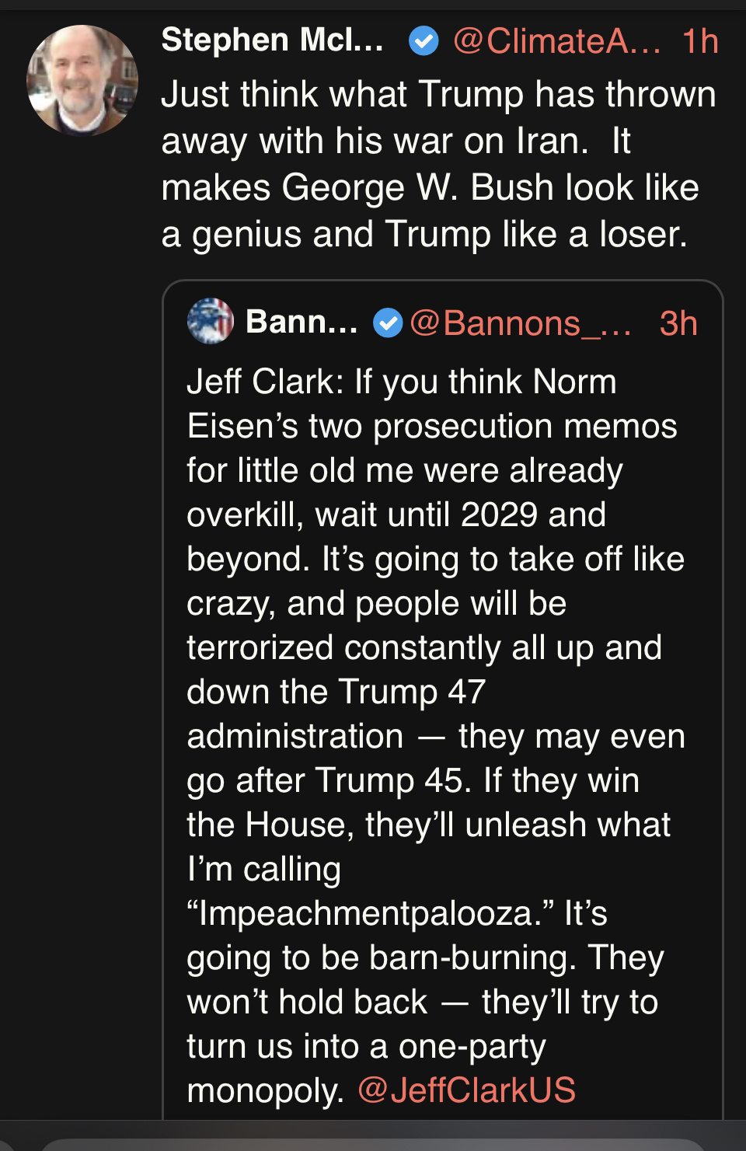Tap "Trump 47" in the quoted post
The image size is (746, 1151).
point(412,692)
